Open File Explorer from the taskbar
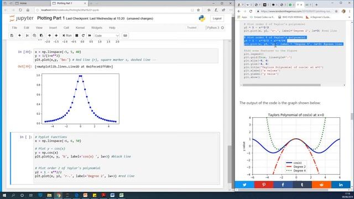 coord(49,195)
